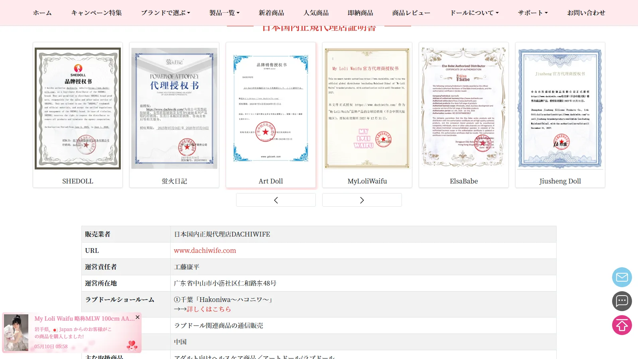The image size is (638, 359).
Task: Expand the サポート dropdown menu
Action: coord(533,13)
